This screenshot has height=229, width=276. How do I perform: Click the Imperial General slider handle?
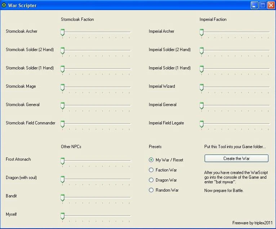point(201,106)
